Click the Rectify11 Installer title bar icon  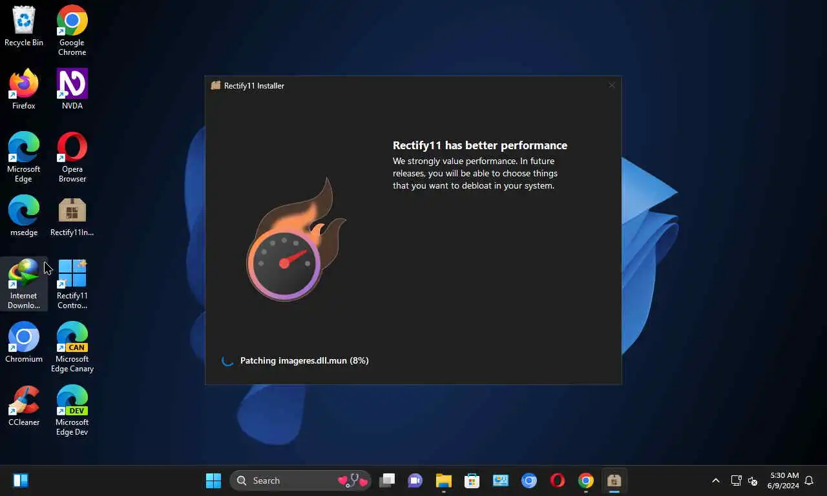pos(216,85)
